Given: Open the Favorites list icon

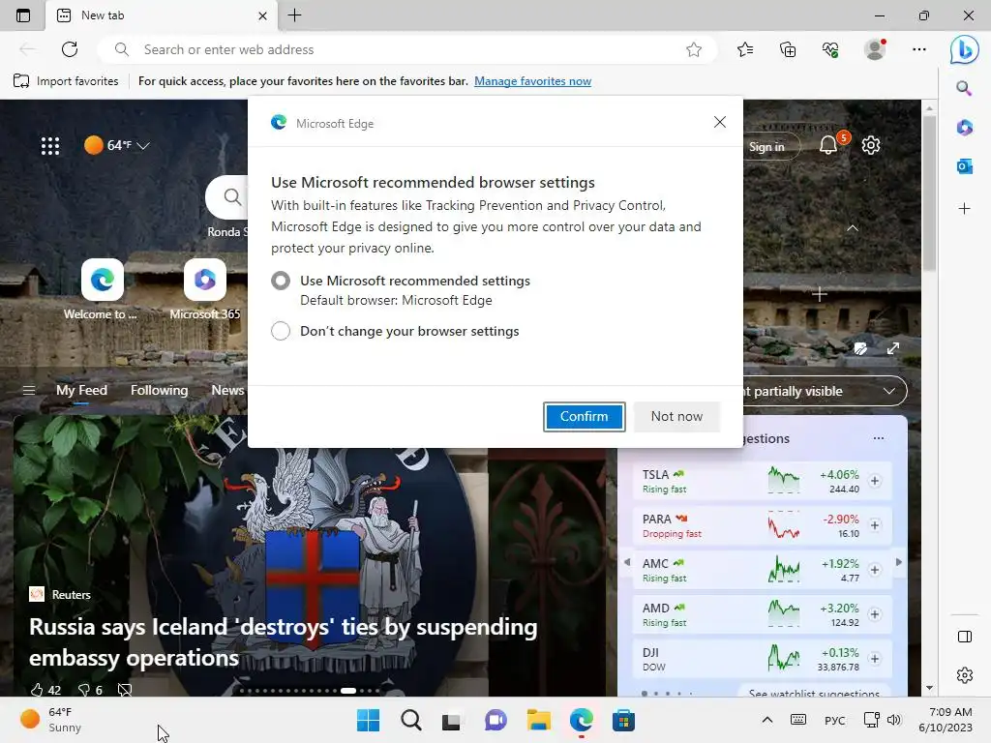Looking at the screenshot, I should point(745,49).
